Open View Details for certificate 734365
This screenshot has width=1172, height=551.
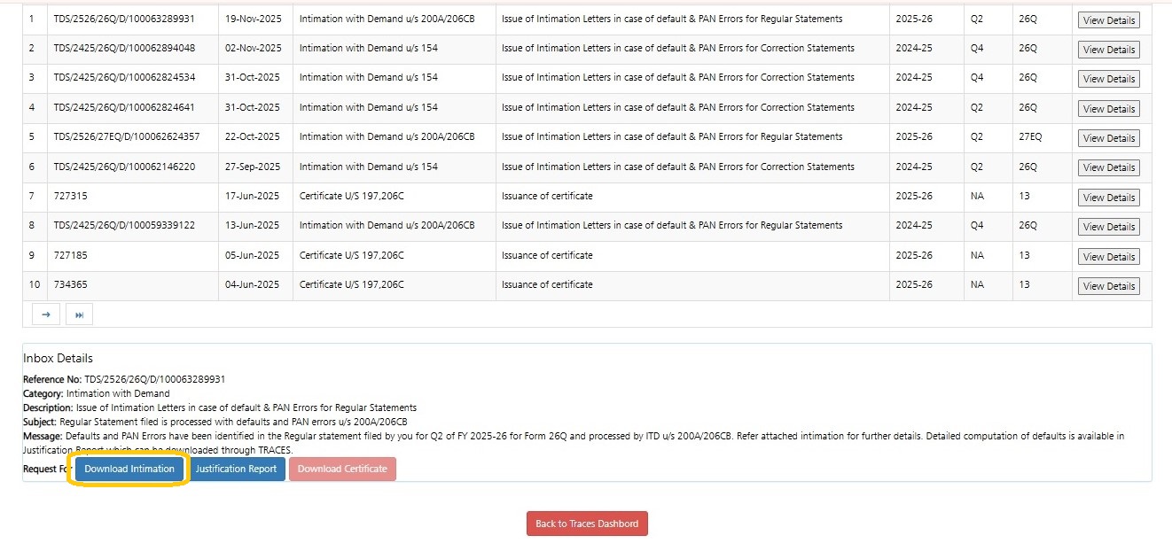coord(1108,286)
